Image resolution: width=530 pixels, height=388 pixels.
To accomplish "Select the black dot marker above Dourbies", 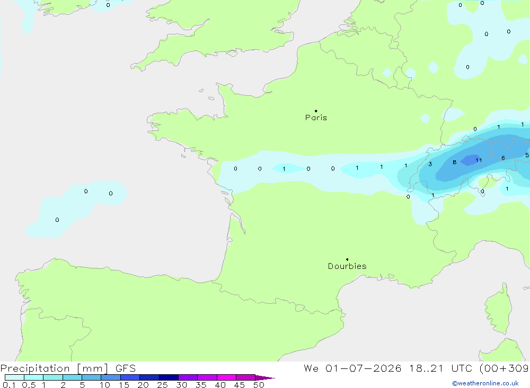I will coord(347,259).
